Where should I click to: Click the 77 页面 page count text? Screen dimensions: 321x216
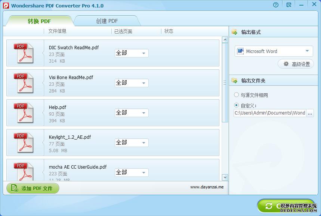pos(57,144)
